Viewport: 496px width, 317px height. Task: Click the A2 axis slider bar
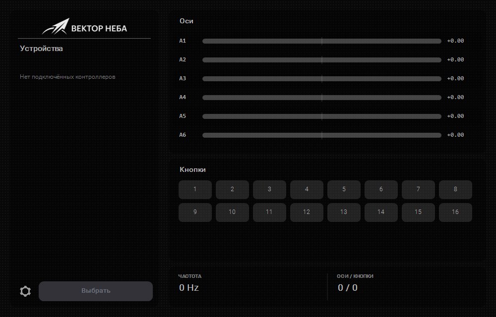pyautogui.click(x=322, y=60)
